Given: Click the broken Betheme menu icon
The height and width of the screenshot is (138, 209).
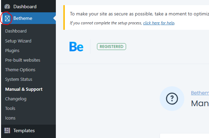Looking at the screenshot, I should pyautogui.click(x=7, y=18).
